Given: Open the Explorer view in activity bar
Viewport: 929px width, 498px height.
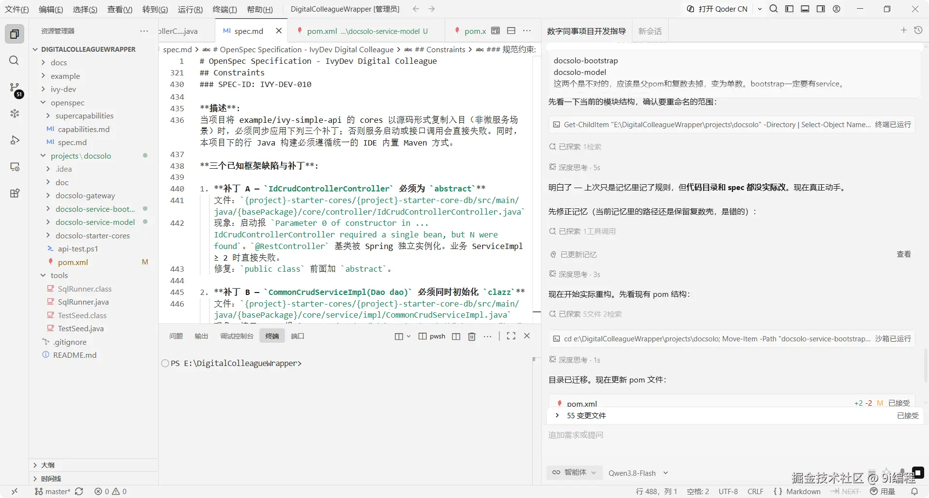Looking at the screenshot, I should click(x=15, y=34).
